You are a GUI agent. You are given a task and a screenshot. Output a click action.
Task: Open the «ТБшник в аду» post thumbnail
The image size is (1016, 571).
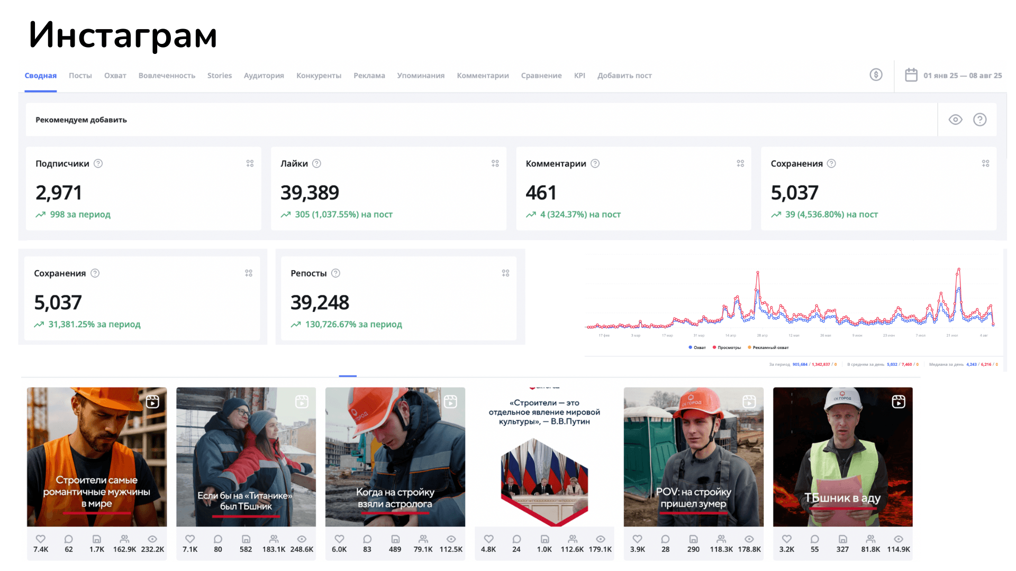842,457
